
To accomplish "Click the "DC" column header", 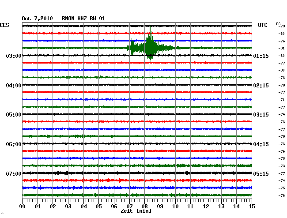I will click(278, 24).
